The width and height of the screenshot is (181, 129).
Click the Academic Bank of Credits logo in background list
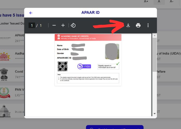point(5,38)
